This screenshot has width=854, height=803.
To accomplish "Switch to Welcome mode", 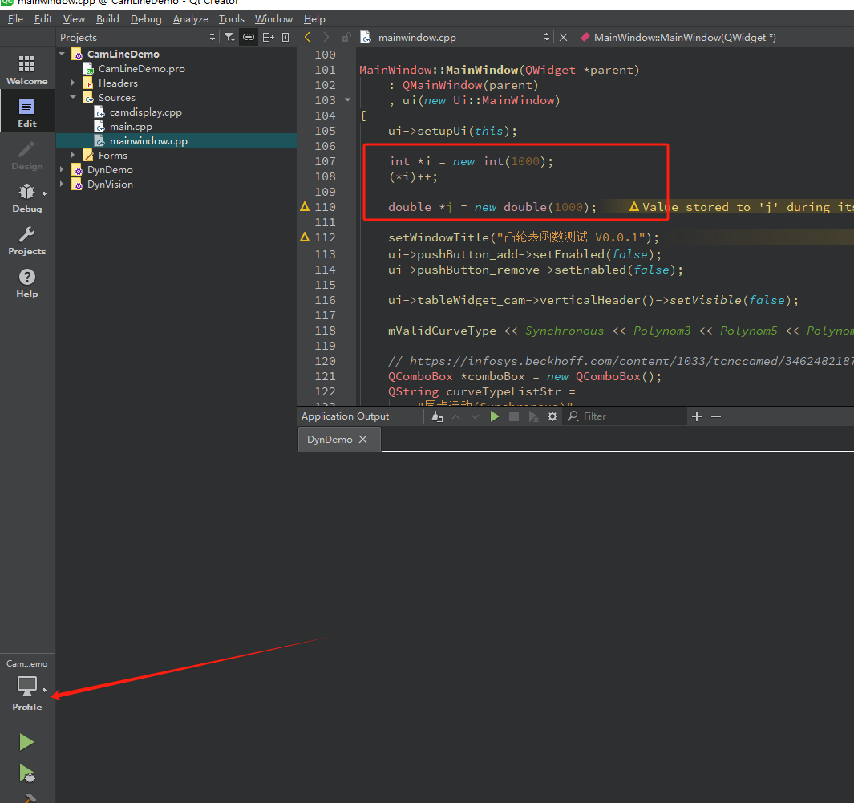I will tap(26, 70).
